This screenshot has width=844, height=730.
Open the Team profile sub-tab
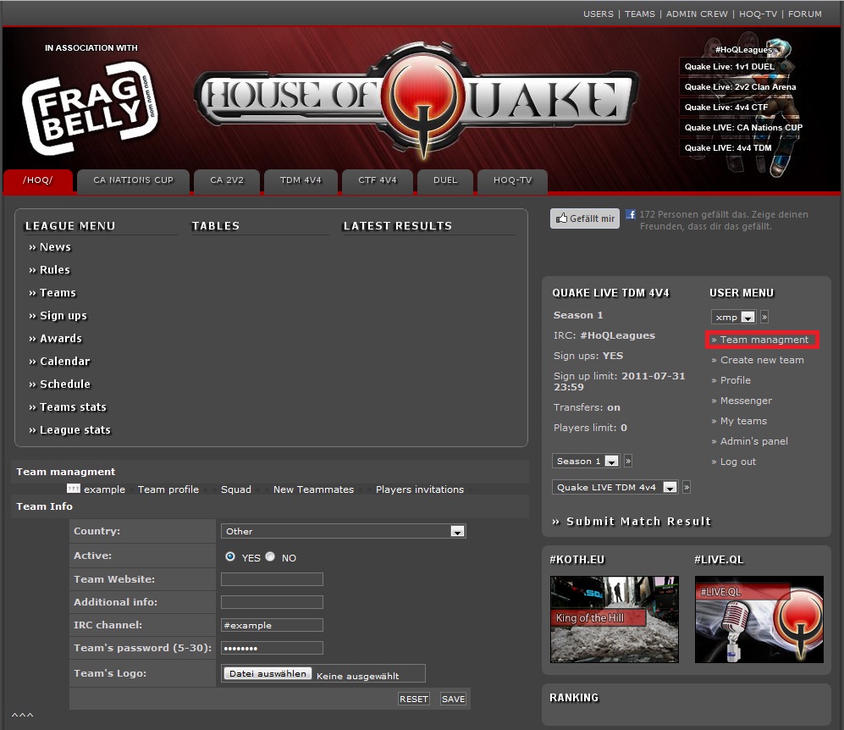[168, 489]
